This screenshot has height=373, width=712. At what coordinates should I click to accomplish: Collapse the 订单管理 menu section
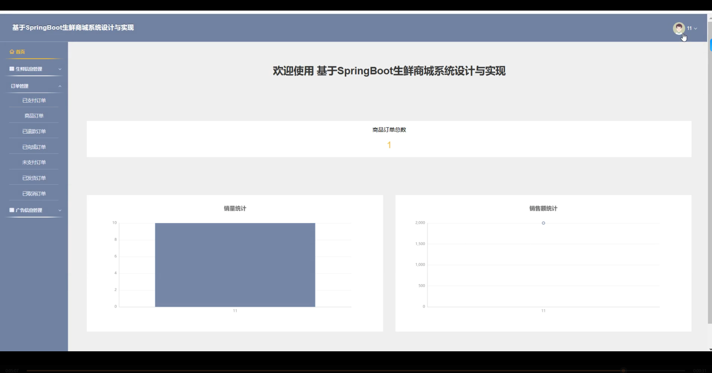click(34, 86)
